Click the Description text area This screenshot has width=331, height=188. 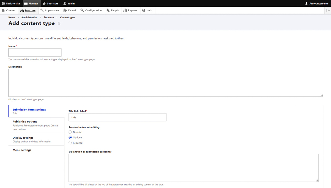pyautogui.click(x=166, y=83)
